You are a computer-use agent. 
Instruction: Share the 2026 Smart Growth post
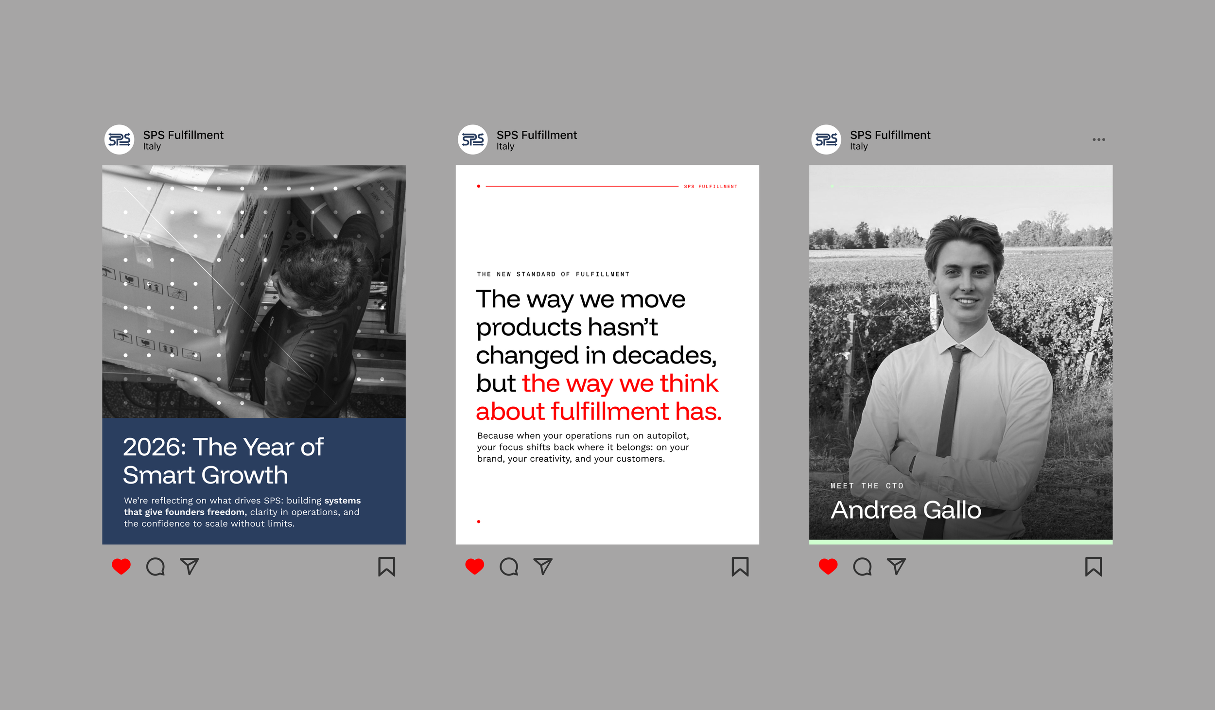tap(190, 567)
